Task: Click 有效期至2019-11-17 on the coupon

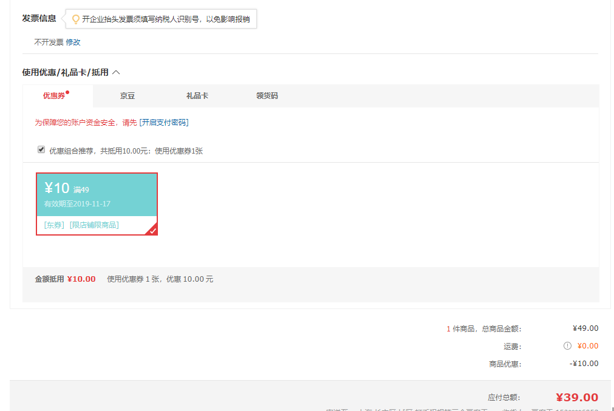Action: [x=77, y=204]
